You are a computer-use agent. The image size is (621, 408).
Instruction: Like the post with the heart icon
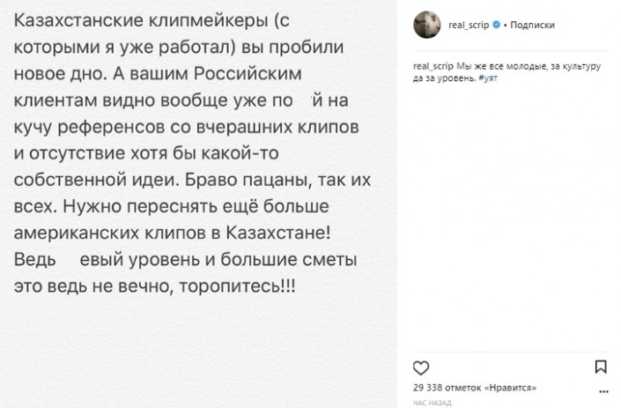pos(421,367)
